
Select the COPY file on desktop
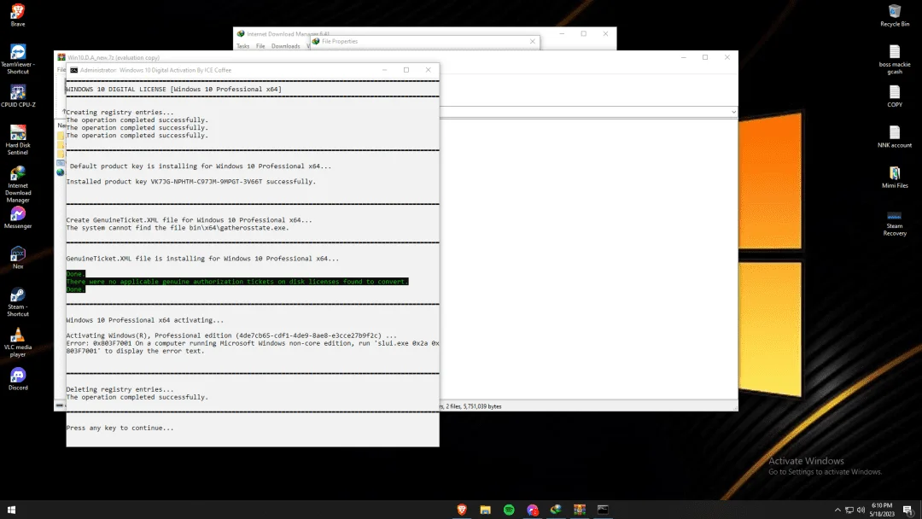coord(895,96)
